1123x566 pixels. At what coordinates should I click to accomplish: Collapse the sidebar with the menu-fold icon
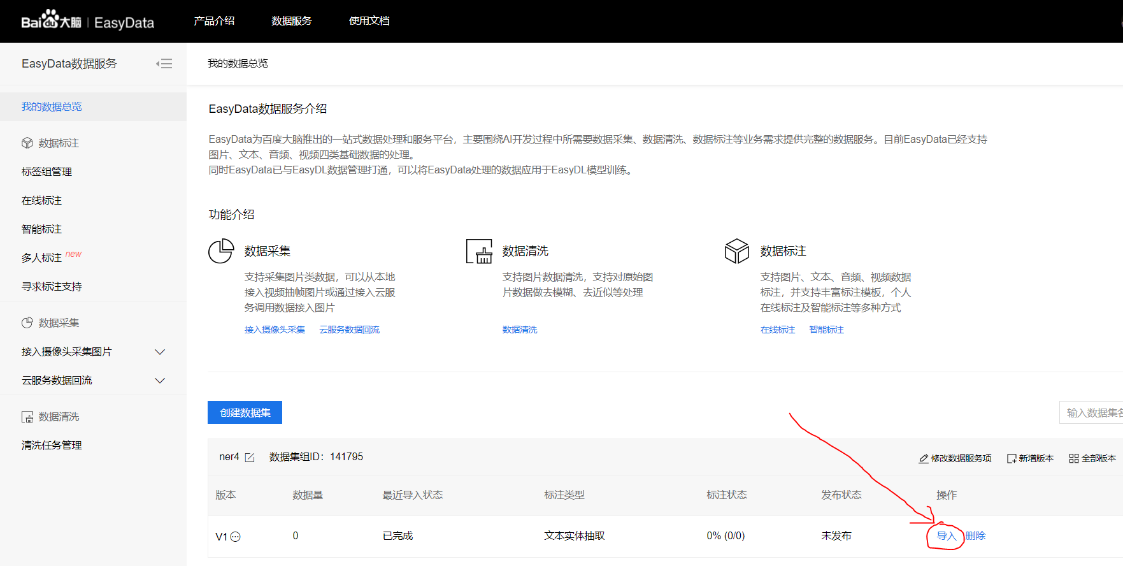tap(164, 64)
